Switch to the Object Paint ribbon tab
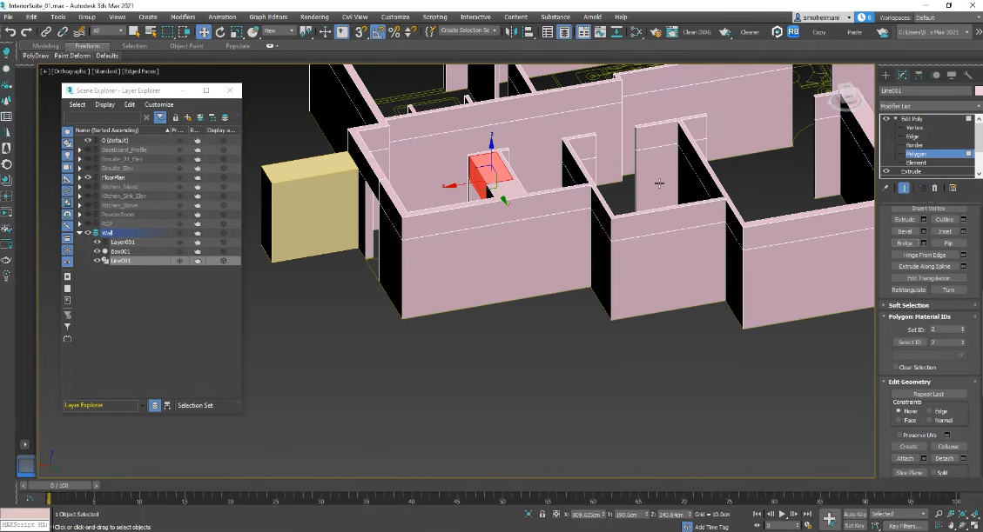983x532 pixels. (x=186, y=46)
